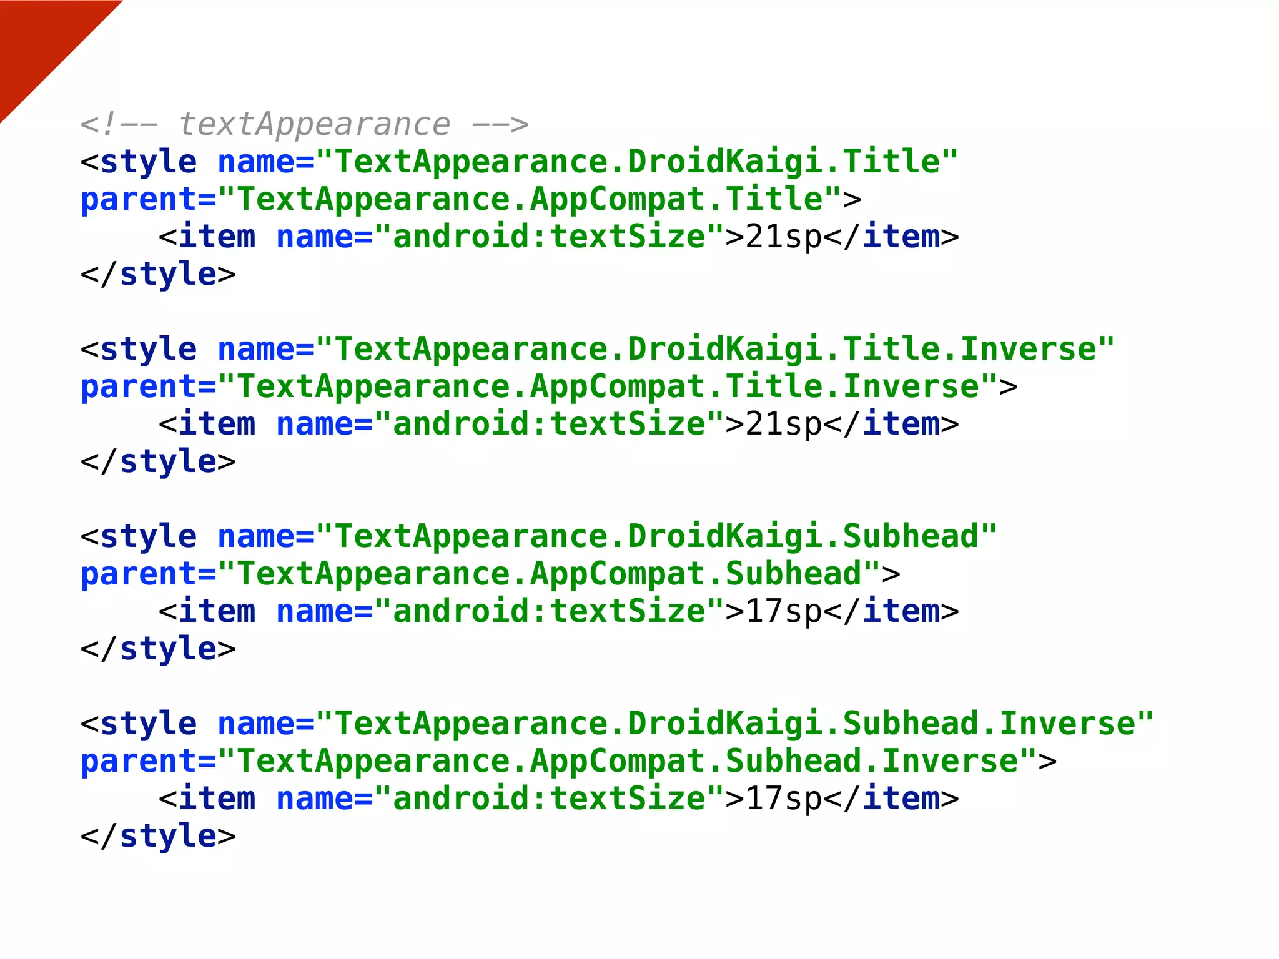The height and width of the screenshot is (959, 1279).
Task: Select the "TextAppearance.DroidKaigi.Subhead.Inverse" name value
Action: click(x=734, y=724)
